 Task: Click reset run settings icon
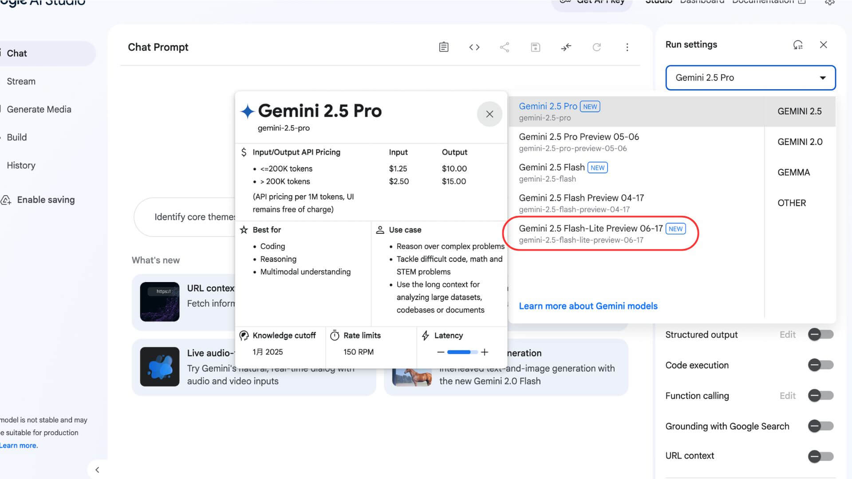[x=798, y=45]
